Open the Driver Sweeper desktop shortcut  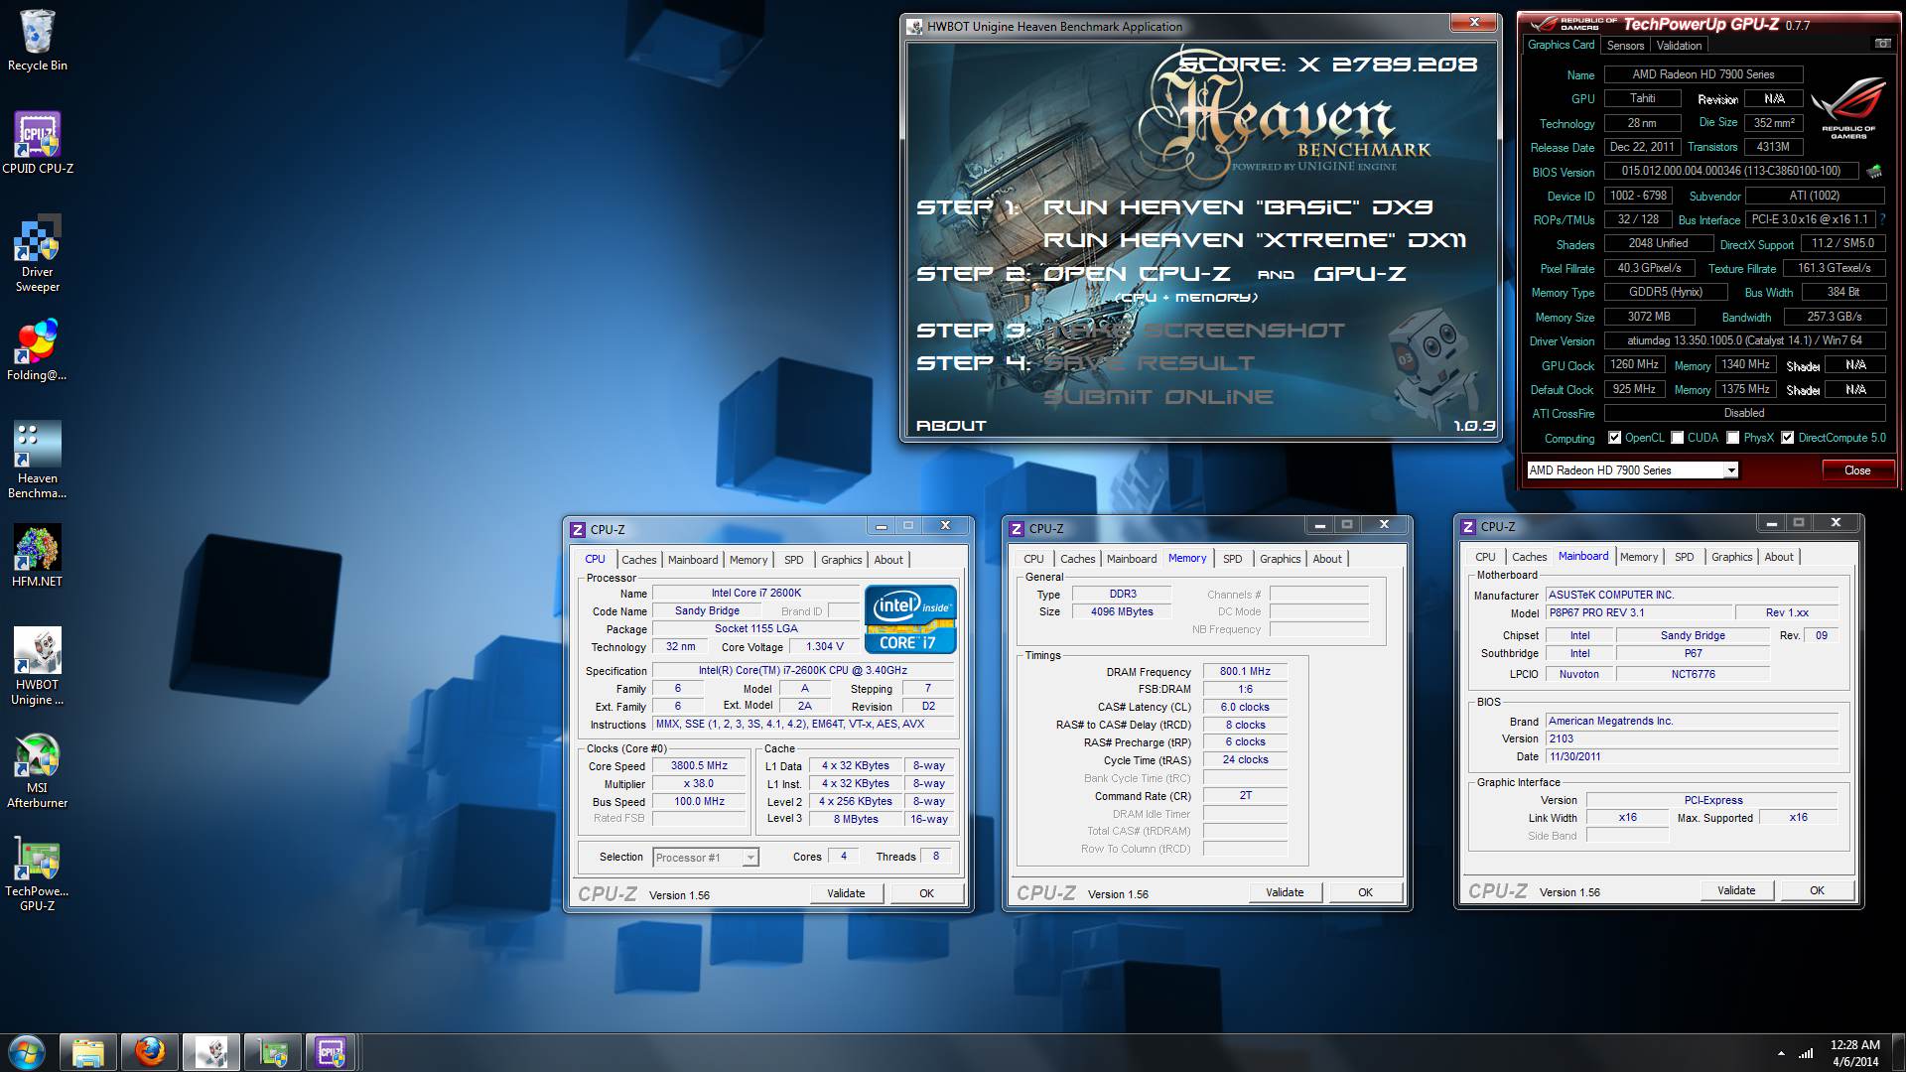(38, 255)
